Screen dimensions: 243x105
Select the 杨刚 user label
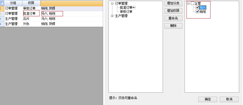point(202,12)
